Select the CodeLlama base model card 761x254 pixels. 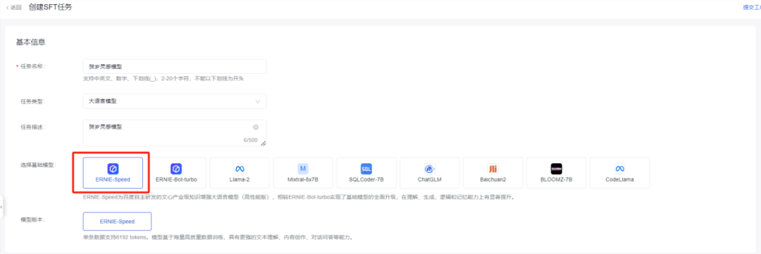[x=619, y=172]
